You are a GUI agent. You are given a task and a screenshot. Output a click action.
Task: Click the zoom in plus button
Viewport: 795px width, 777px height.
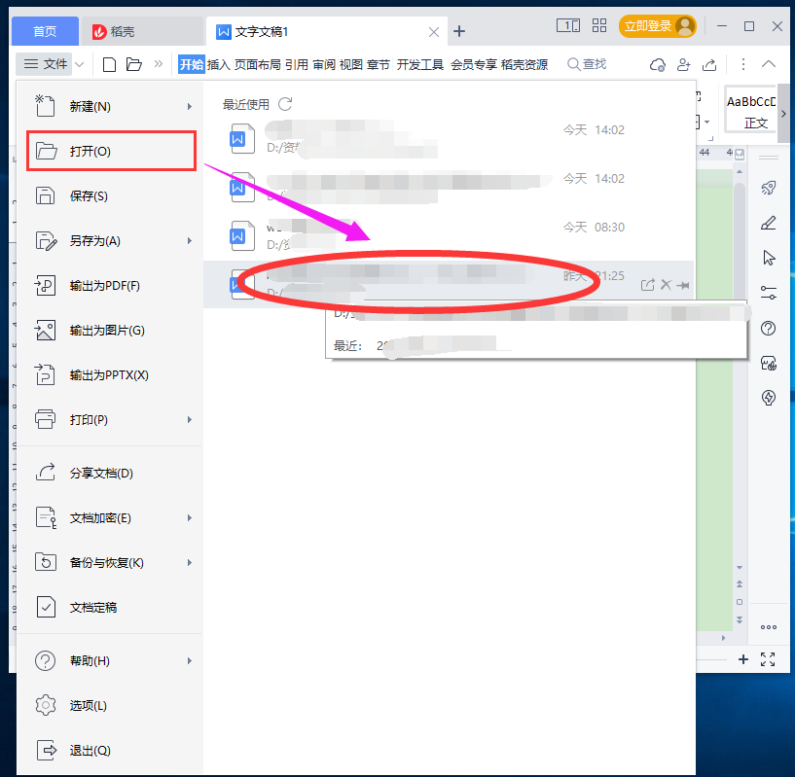pyautogui.click(x=743, y=659)
